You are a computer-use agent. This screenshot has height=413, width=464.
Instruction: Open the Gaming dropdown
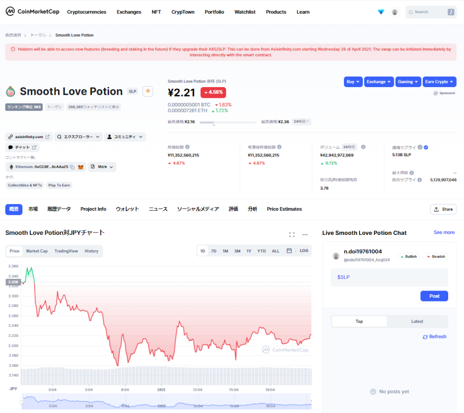(x=408, y=82)
